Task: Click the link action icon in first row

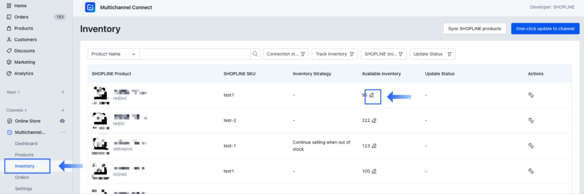Action: coord(531,95)
